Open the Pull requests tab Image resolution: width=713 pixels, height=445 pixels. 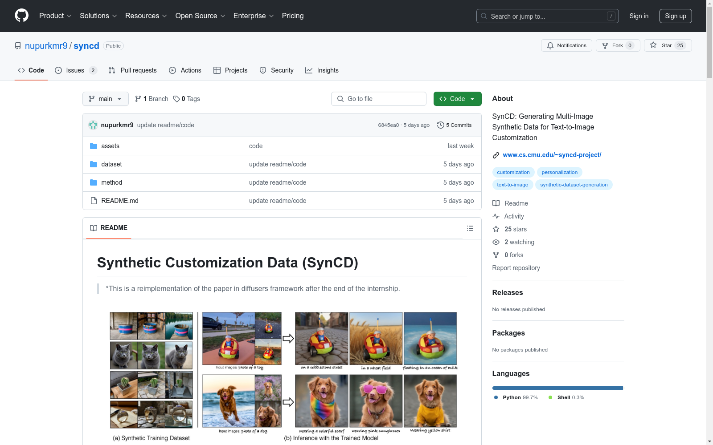[x=133, y=70]
